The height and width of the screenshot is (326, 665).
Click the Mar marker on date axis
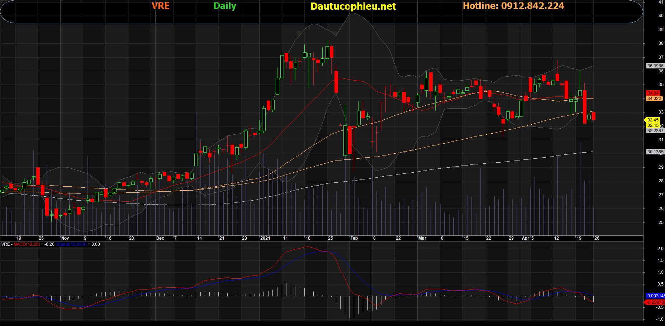(422, 238)
